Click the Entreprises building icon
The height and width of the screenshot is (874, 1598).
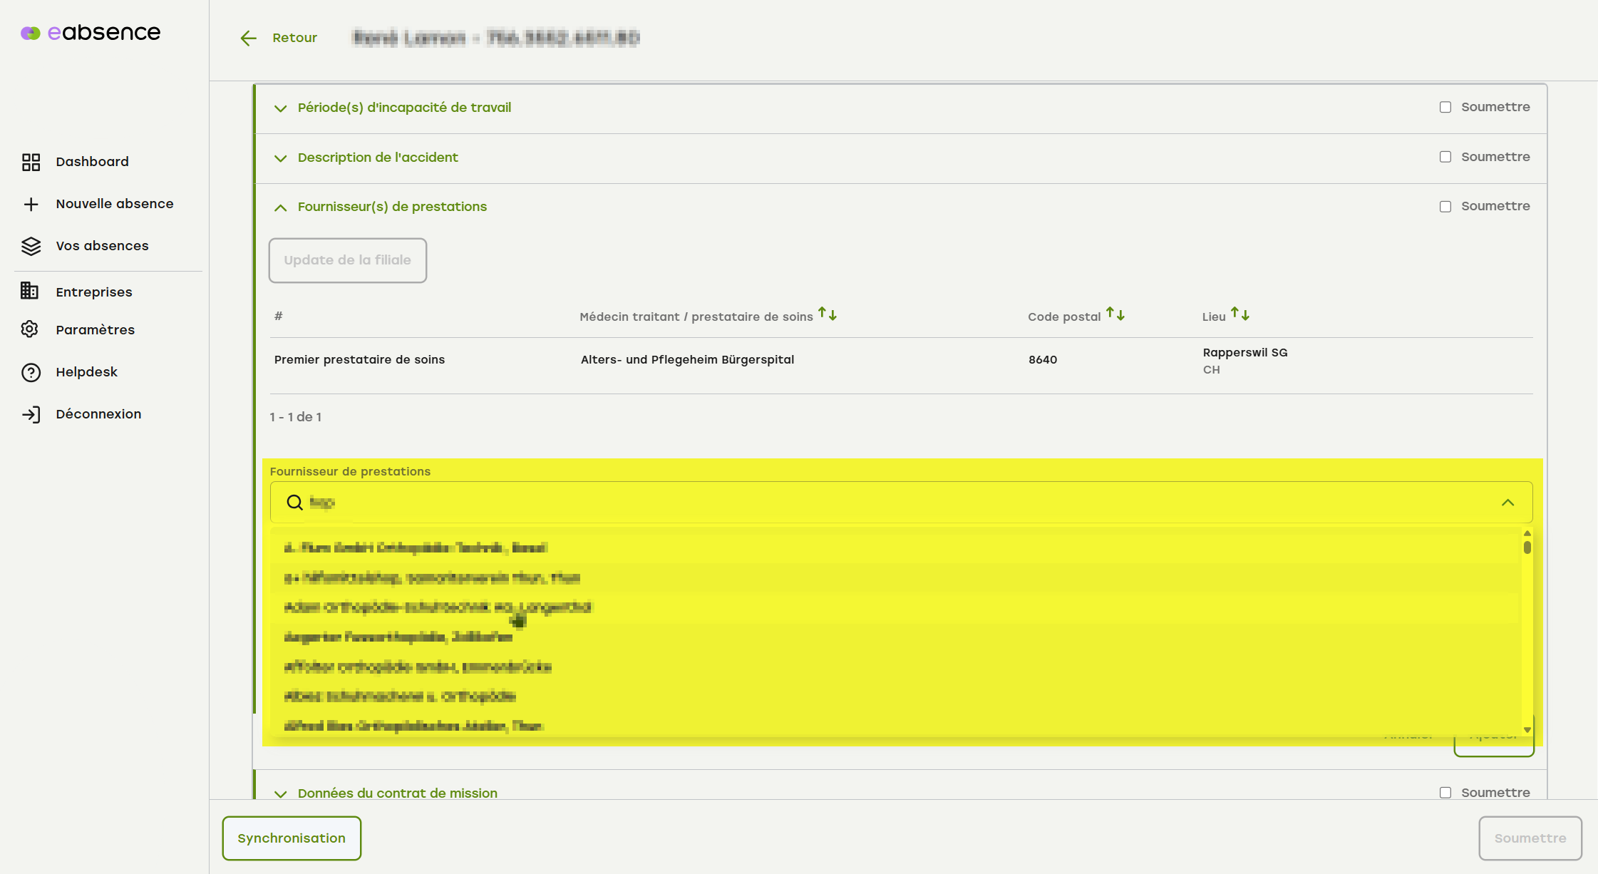[x=29, y=292]
